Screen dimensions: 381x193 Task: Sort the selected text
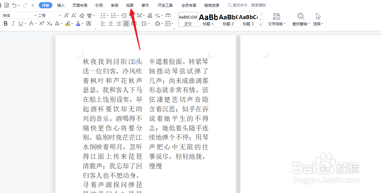[x=150, y=15]
